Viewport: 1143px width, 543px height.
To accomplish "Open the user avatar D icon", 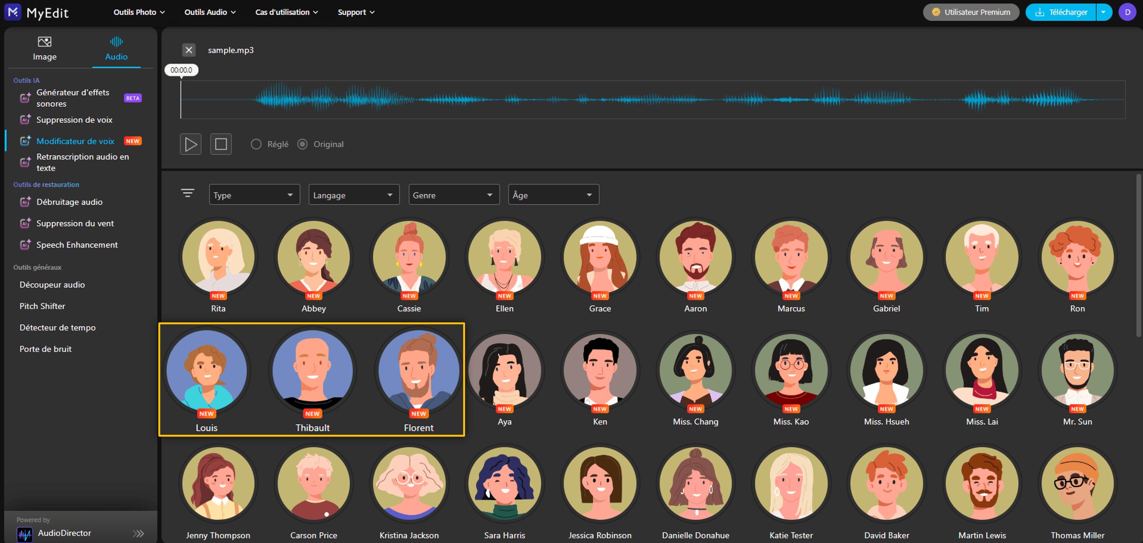I will click(1127, 12).
